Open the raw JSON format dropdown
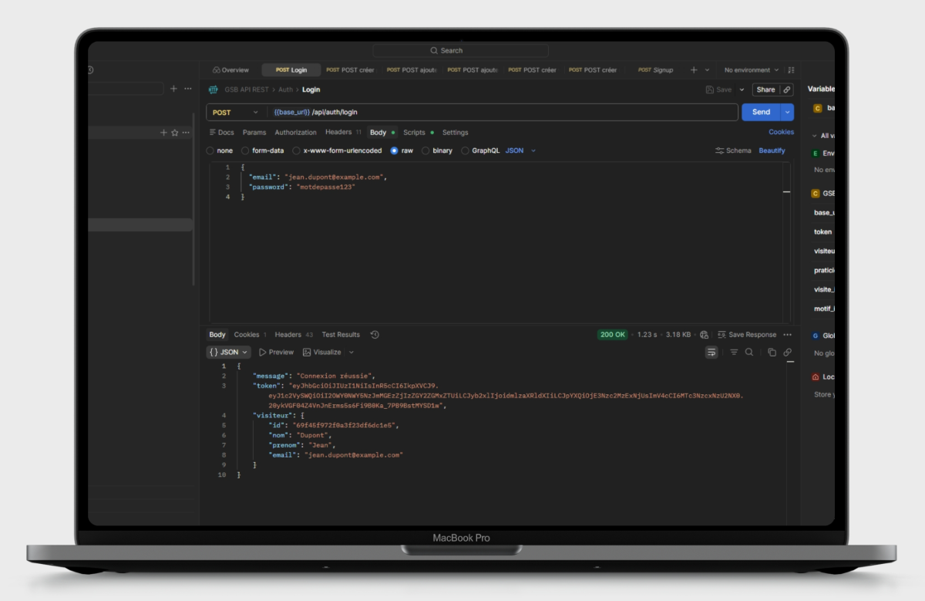The image size is (925, 601). coord(520,150)
